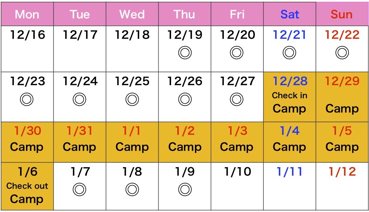
Task: Click the double-circle mark under 12/23
Action: (27, 99)
